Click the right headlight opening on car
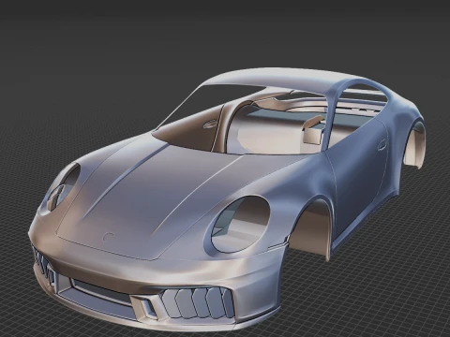Image resolution: width=450 pixels, height=337 pixels. pos(240,224)
